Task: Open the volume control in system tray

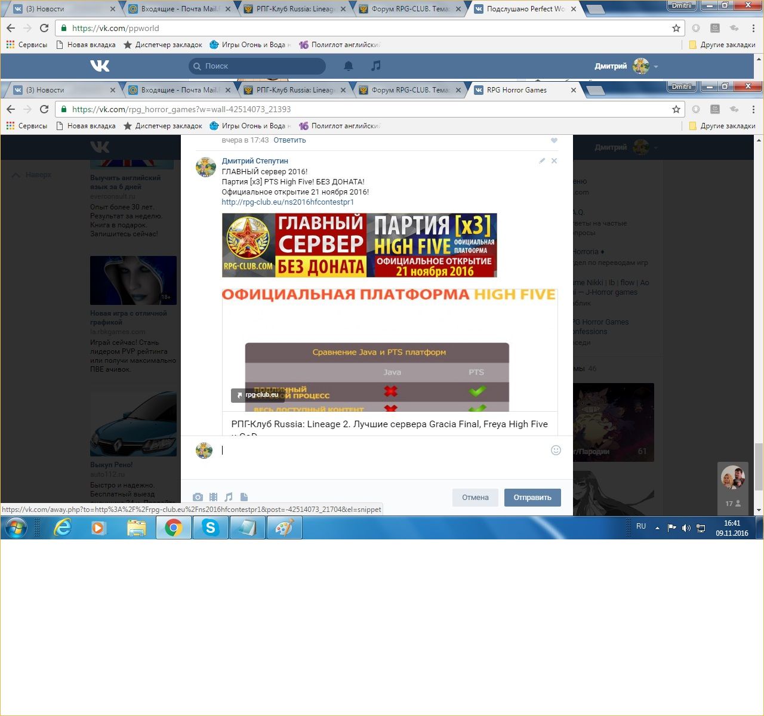Action: pyautogui.click(x=686, y=528)
